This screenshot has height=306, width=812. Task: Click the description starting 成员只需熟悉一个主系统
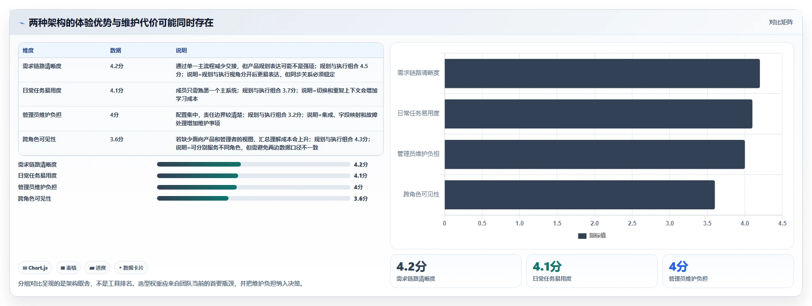click(277, 95)
